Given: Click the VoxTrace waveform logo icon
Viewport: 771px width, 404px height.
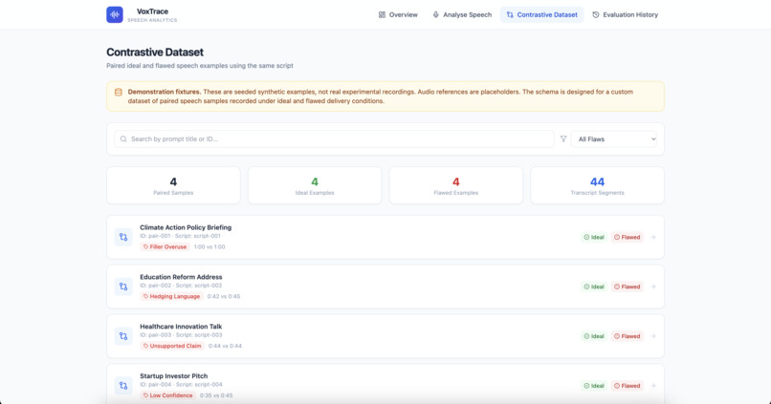Looking at the screenshot, I should [x=115, y=14].
